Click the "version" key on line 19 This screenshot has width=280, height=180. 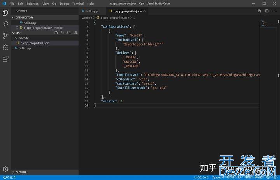[x=109, y=101]
